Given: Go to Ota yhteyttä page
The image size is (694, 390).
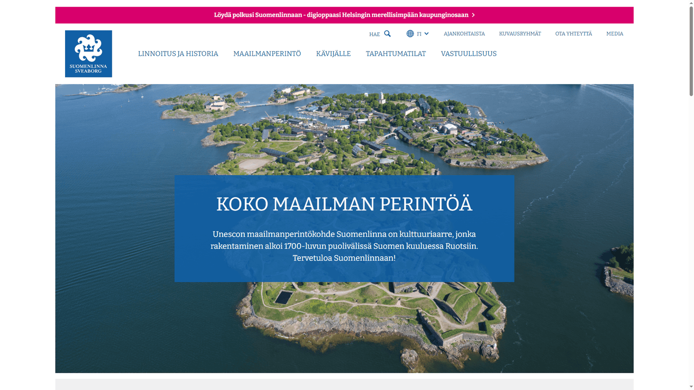Looking at the screenshot, I should point(574,34).
